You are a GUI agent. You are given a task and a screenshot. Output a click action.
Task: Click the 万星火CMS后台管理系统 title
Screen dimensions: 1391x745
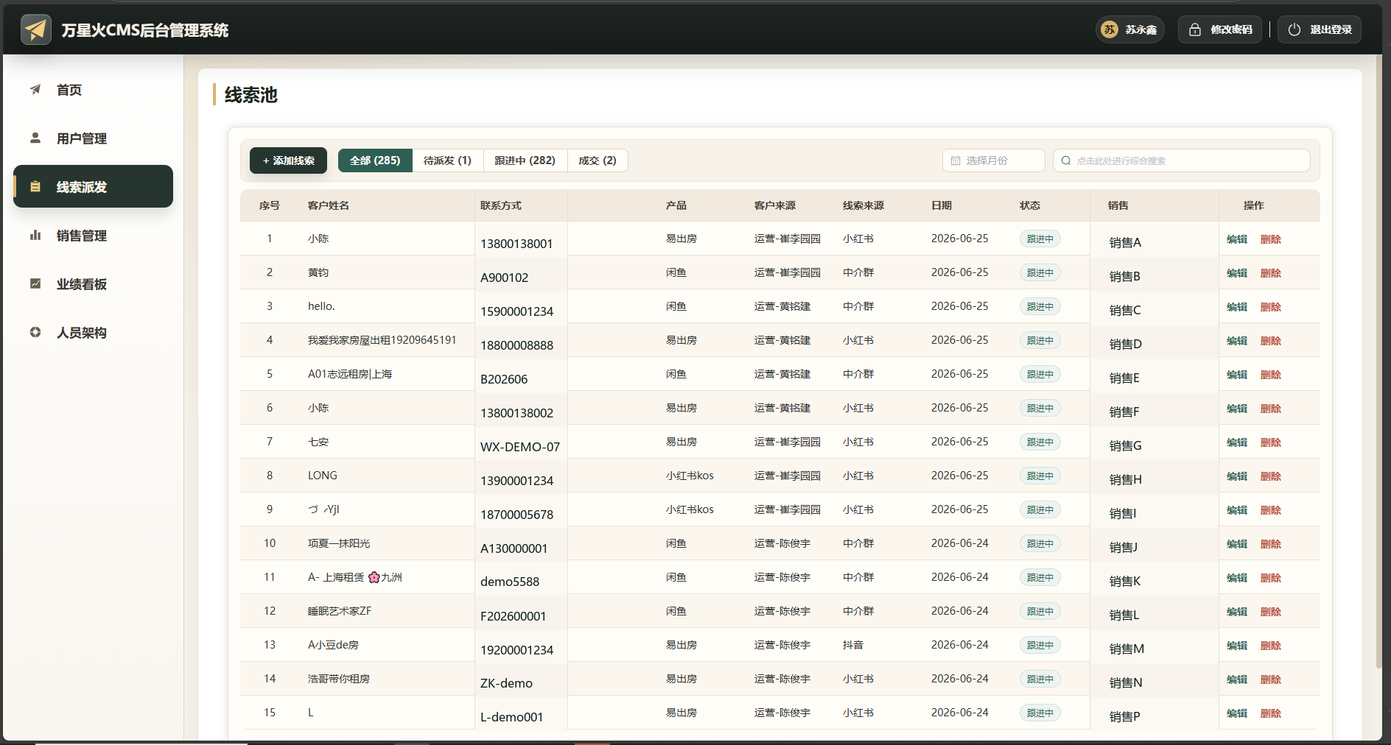tap(145, 30)
